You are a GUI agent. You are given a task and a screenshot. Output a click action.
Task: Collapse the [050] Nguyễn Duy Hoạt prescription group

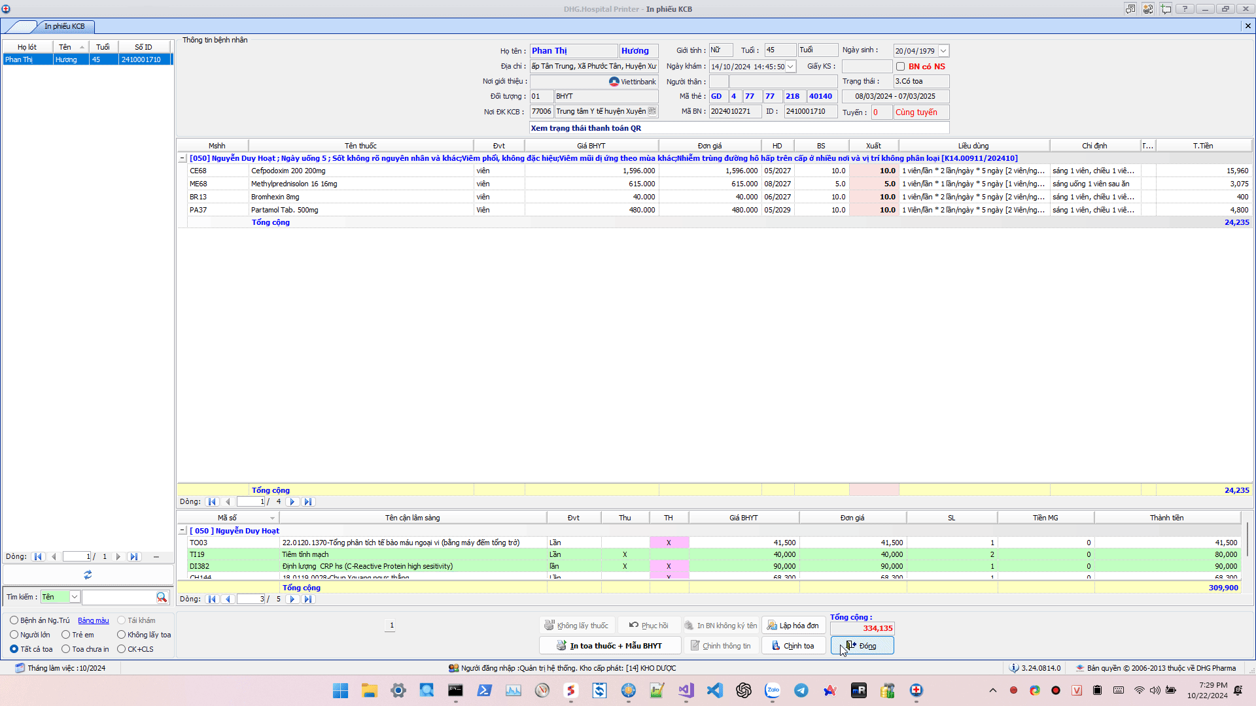[183, 158]
